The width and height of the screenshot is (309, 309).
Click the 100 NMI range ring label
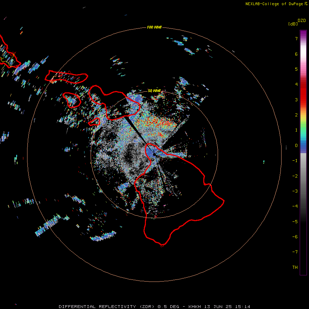pos(154,27)
